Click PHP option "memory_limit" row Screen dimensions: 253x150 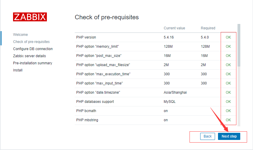pos(98,47)
